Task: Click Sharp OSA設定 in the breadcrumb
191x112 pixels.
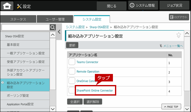Action: point(99,27)
